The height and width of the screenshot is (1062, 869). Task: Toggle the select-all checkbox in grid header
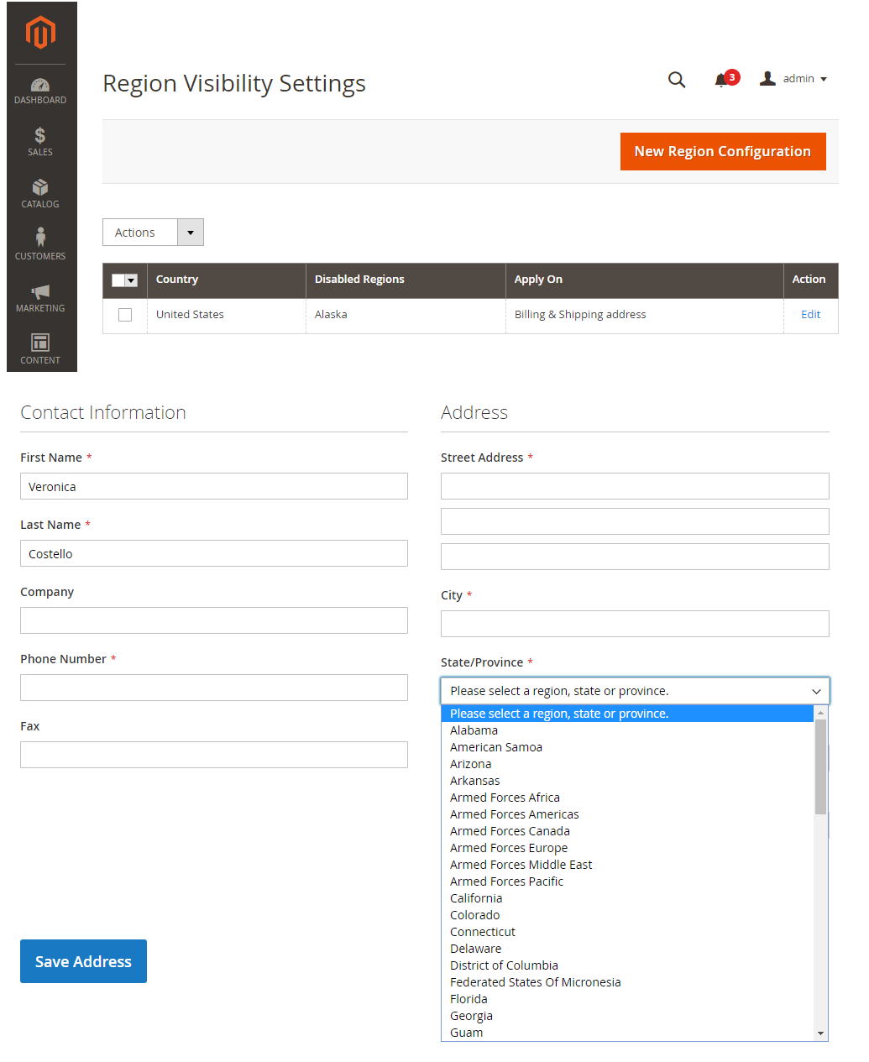118,280
